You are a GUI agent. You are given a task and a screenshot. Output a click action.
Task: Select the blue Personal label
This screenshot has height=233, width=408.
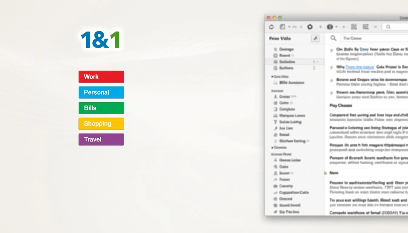click(x=101, y=93)
